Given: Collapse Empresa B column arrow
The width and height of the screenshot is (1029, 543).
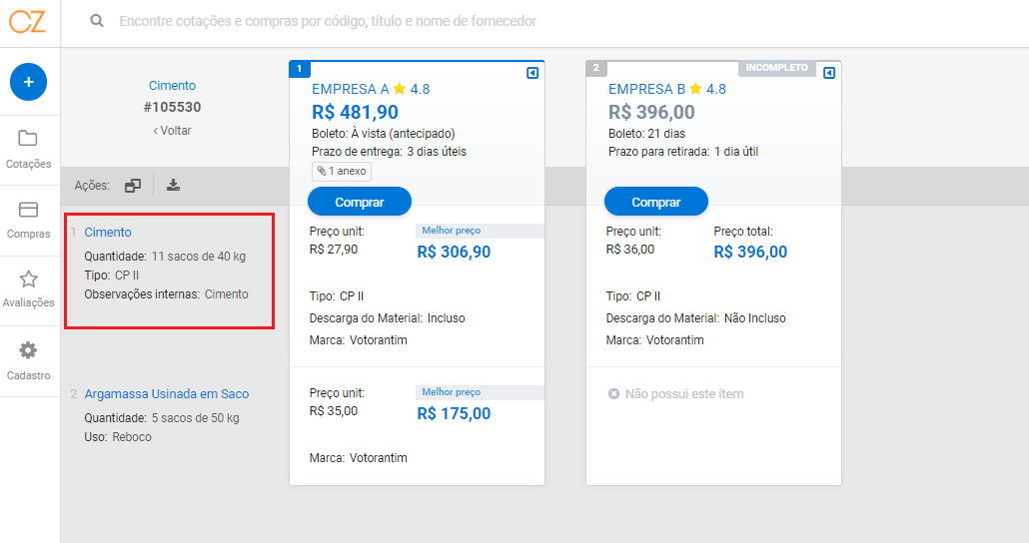Looking at the screenshot, I should pos(829,73).
